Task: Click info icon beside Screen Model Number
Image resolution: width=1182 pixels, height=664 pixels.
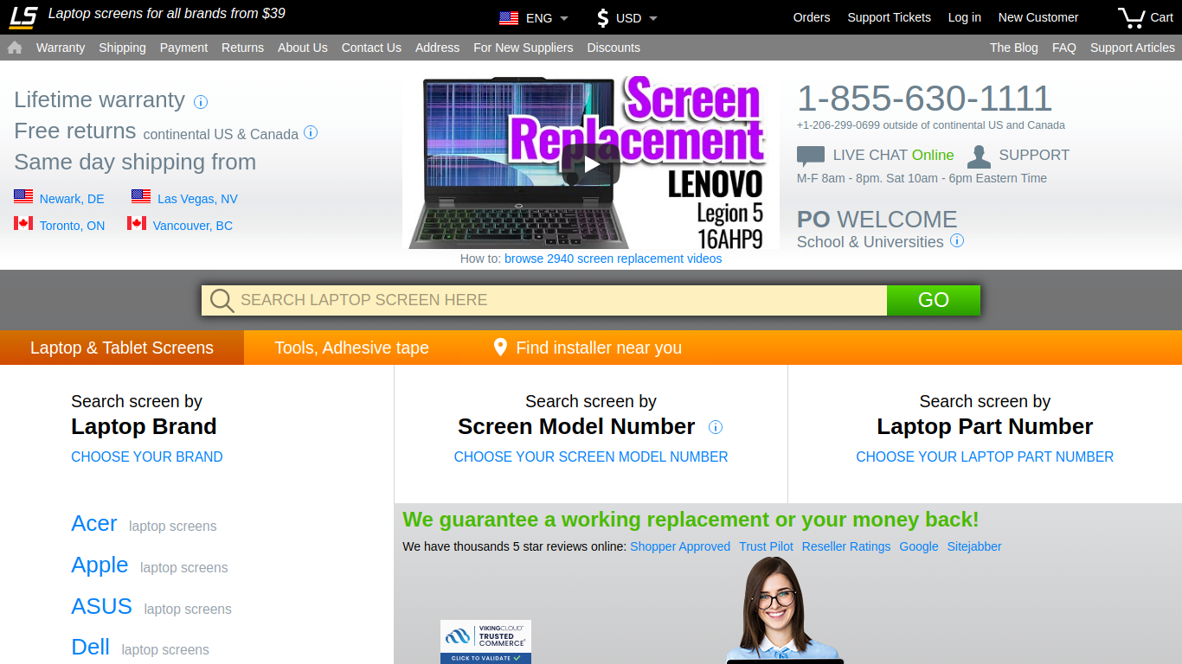Action: 716,427
